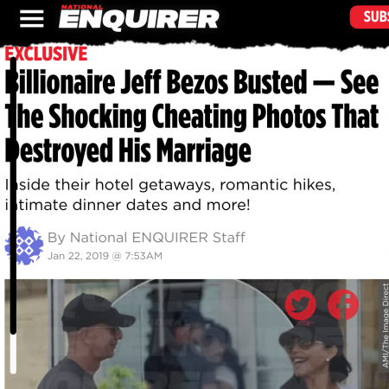
Task: Share the article on Twitter
Action: pos(300,304)
